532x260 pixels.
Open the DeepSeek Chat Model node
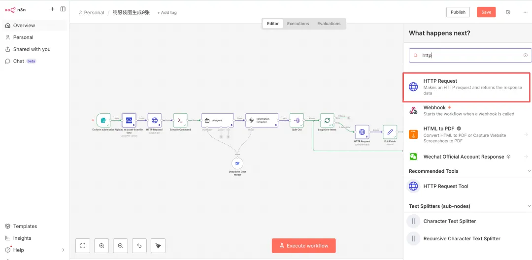(237, 163)
